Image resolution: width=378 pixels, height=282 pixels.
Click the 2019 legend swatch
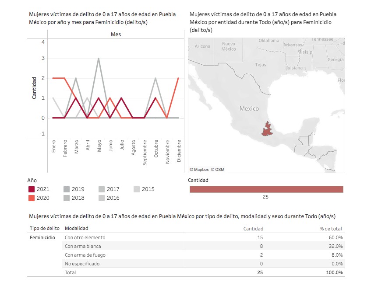pos(67,189)
